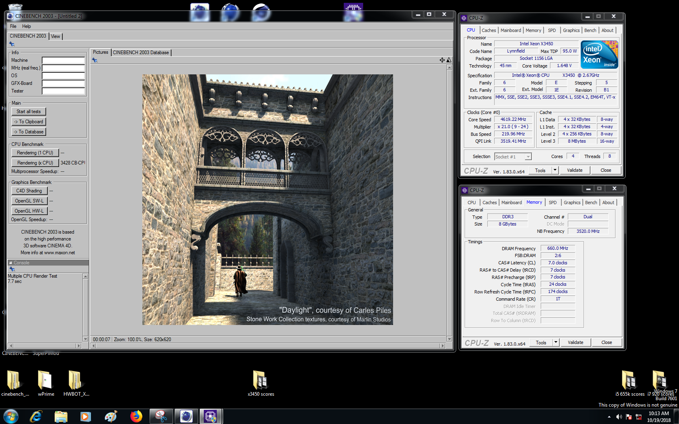679x424 pixels.
Task: Click the pin icon in Pictures panel
Action: point(95,60)
